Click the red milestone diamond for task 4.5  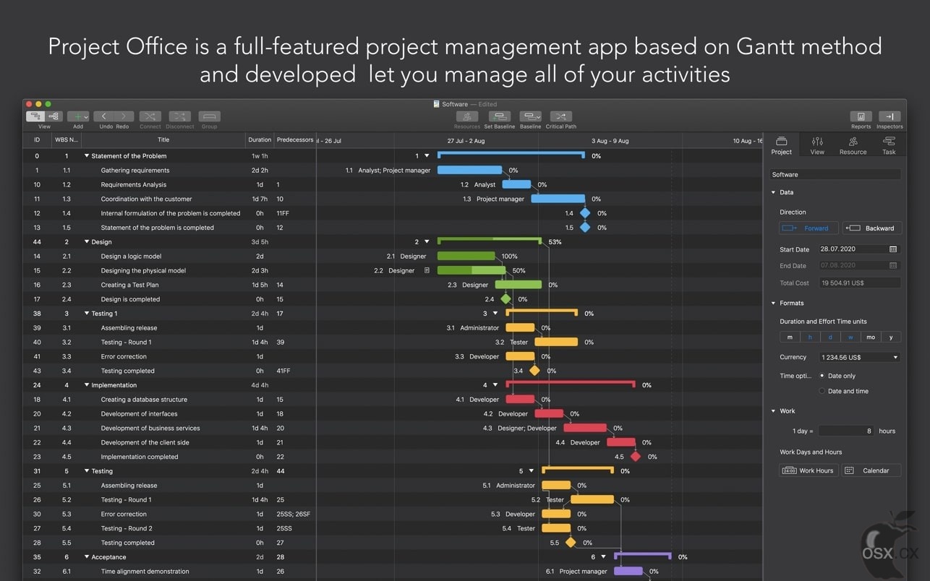click(636, 457)
